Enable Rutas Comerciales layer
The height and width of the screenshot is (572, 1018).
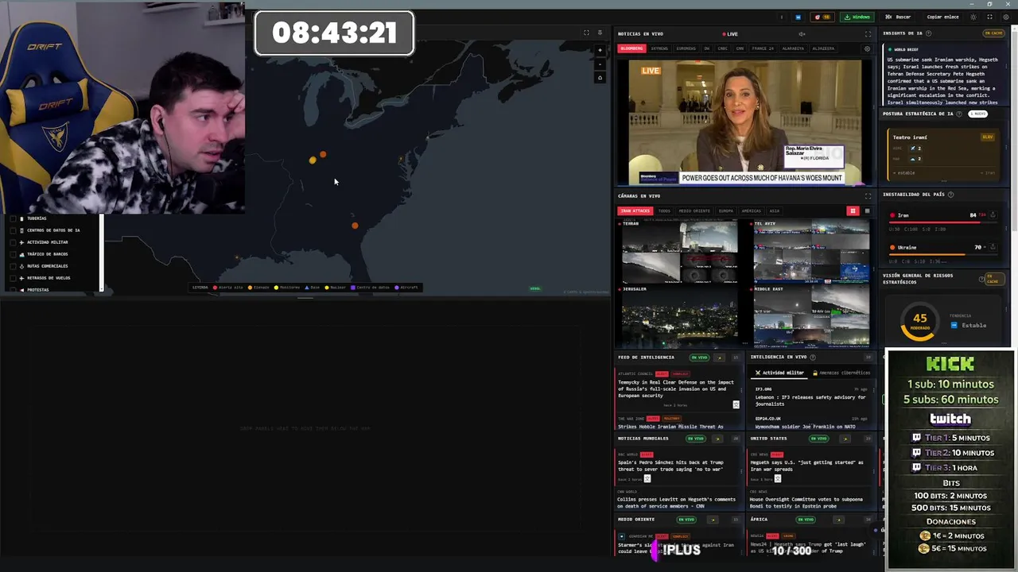(13, 266)
